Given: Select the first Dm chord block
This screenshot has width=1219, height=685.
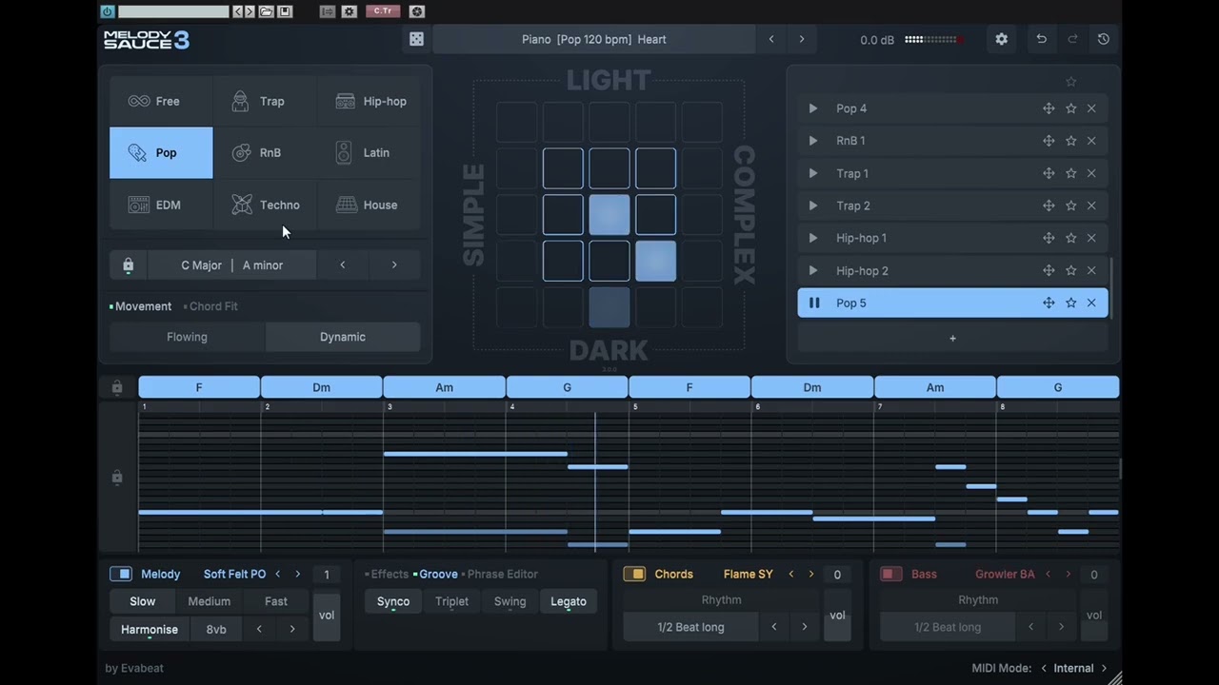Looking at the screenshot, I should point(322,387).
